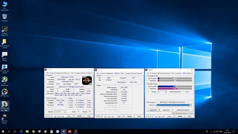Open About tab in right CPU-Z window
This screenshot has height=134, width=238.
[x=190, y=73]
